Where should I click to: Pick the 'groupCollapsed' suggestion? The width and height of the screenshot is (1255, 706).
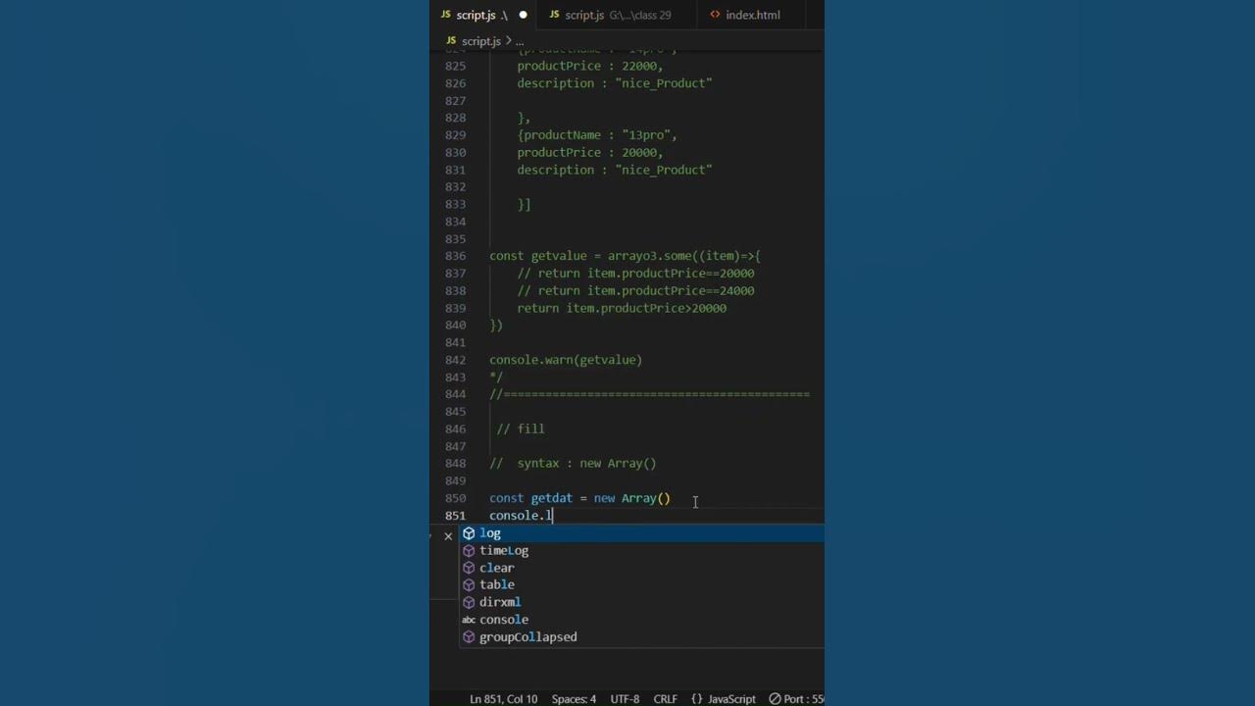pyautogui.click(x=642, y=636)
